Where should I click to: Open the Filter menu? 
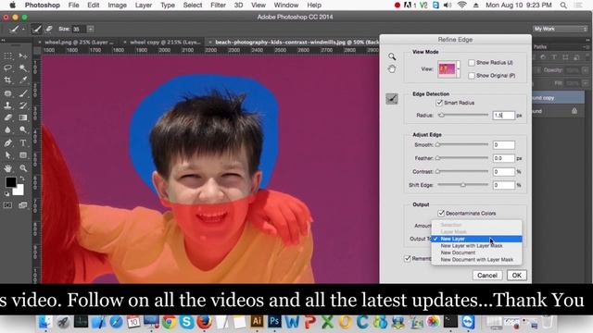pos(218,6)
